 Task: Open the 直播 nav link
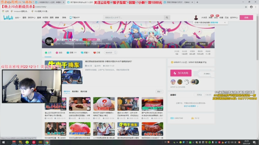(39, 18)
